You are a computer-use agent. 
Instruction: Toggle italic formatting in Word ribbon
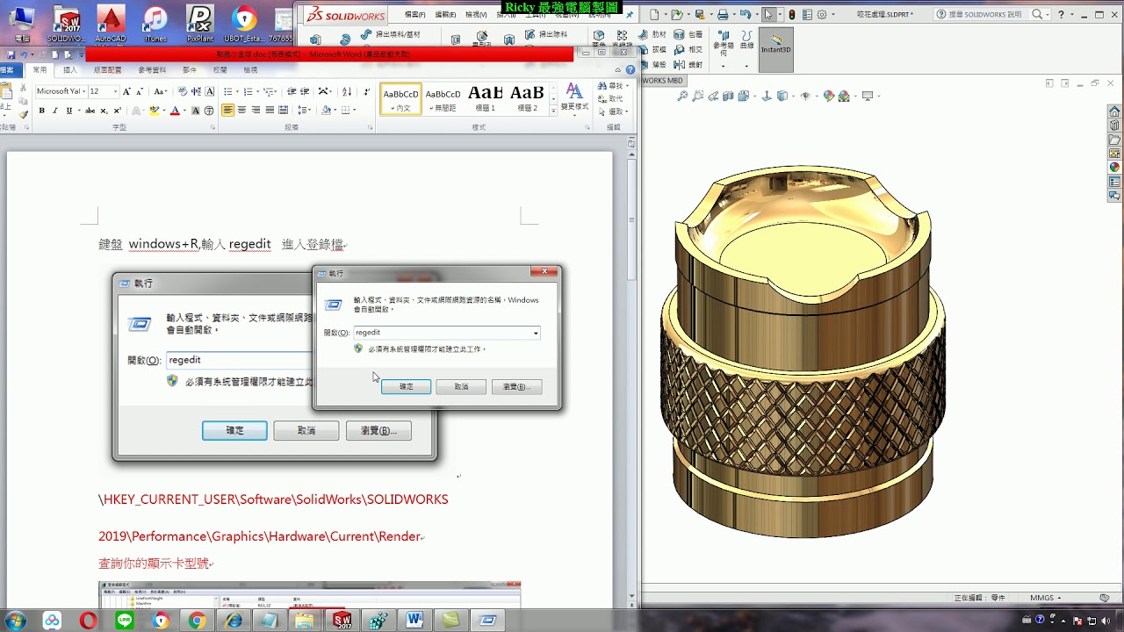pos(54,111)
